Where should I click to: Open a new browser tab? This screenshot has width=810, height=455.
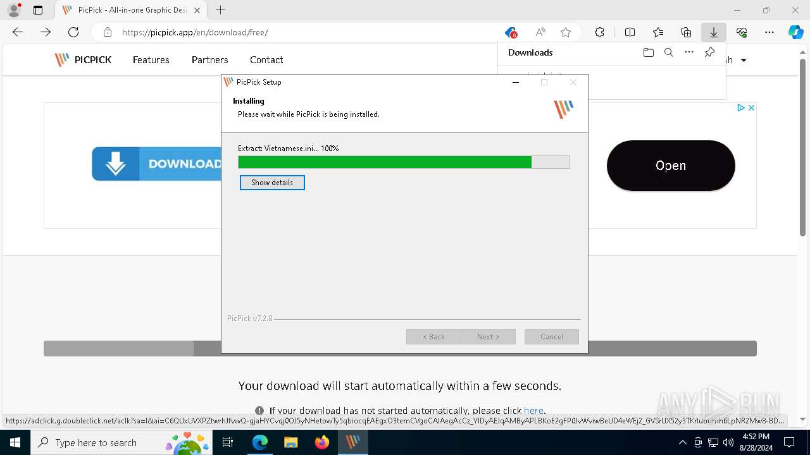pyautogui.click(x=220, y=10)
